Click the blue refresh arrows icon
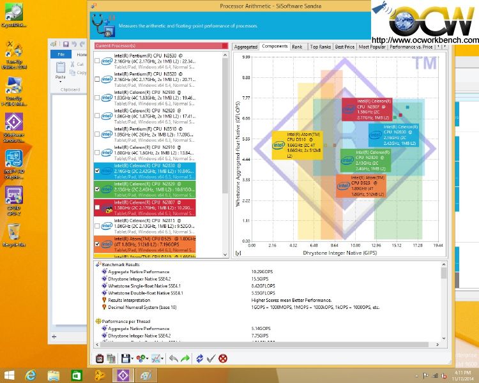The image size is (479, 383). point(199,358)
